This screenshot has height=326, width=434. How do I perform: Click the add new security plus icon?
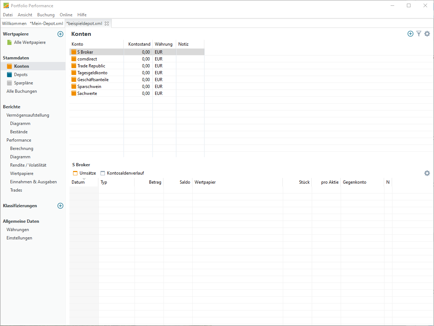[x=60, y=34]
